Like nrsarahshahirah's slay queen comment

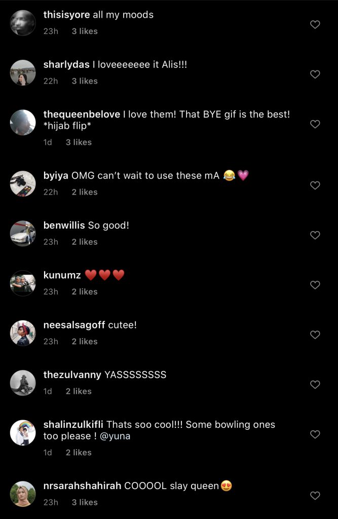coord(315,496)
